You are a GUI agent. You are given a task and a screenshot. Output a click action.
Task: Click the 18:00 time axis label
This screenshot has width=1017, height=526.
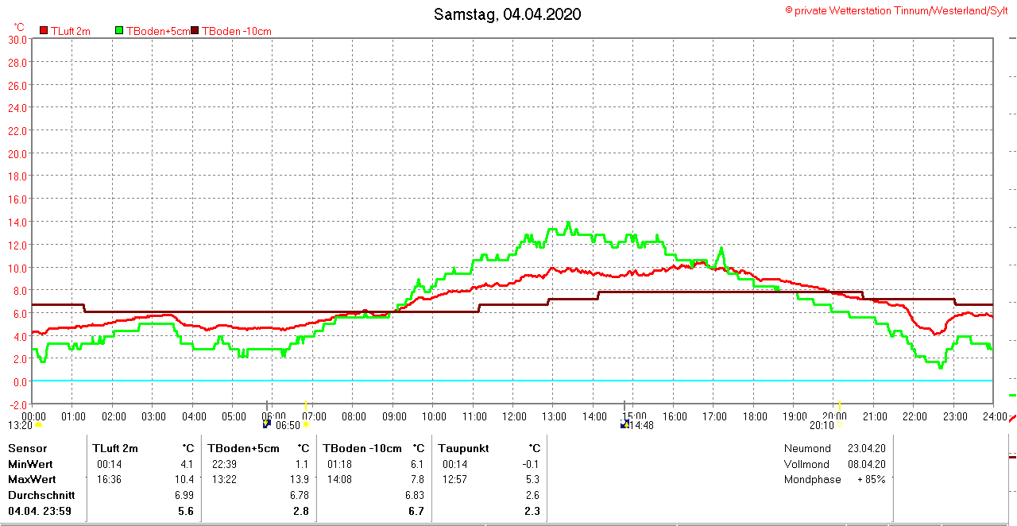(x=755, y=416)
